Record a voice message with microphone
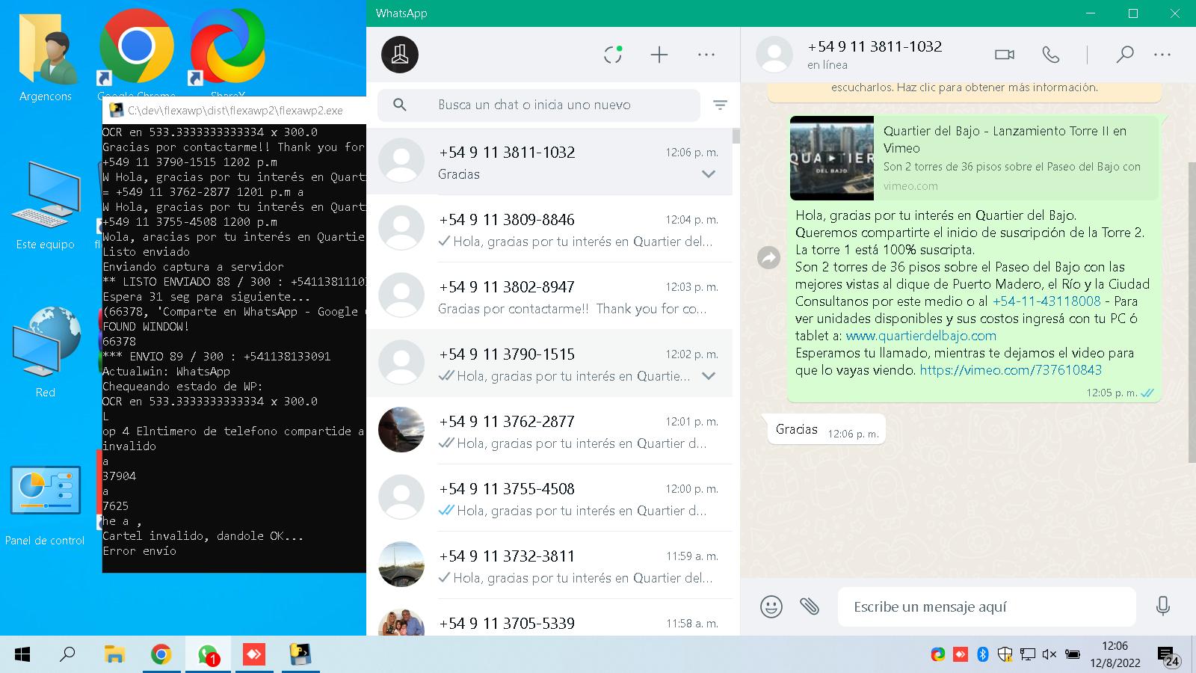The height and width of the screenshot is (673, 1196). coord(1162,606)
